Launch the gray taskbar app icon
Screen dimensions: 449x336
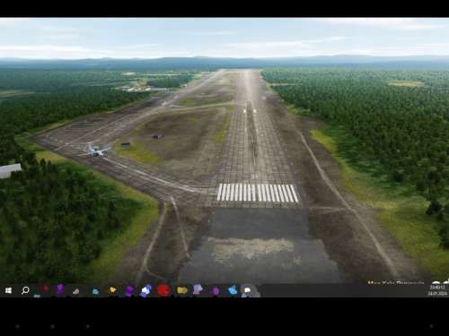(76, 291)
